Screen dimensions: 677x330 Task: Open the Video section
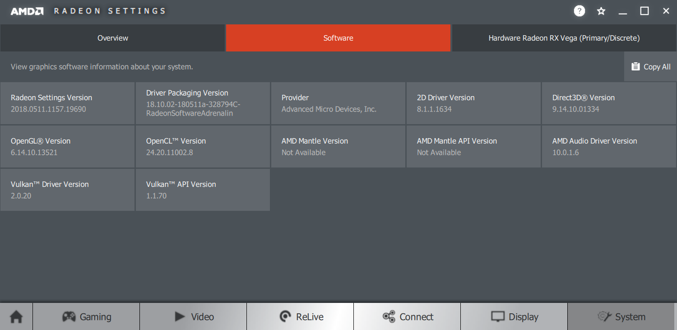[x=193, y=316]
